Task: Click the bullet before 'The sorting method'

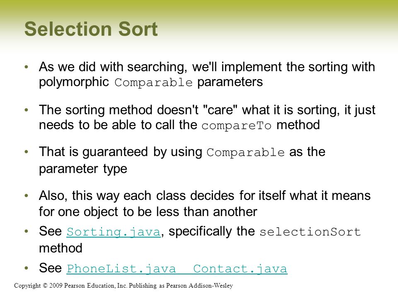Action: (x=27, y=110)
